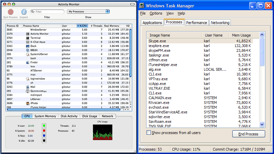
Task: Click Task Manager scrollbar up arrow
Action: 262,35
